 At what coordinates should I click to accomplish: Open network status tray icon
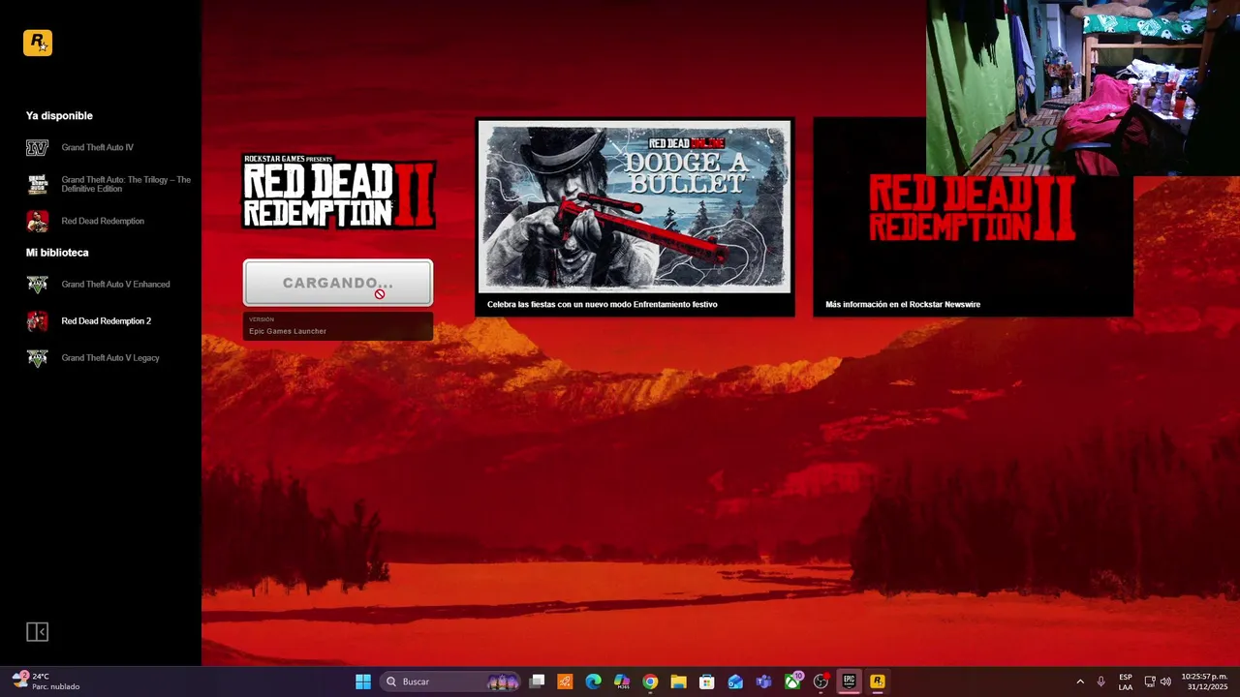(x=1150, y=682)
